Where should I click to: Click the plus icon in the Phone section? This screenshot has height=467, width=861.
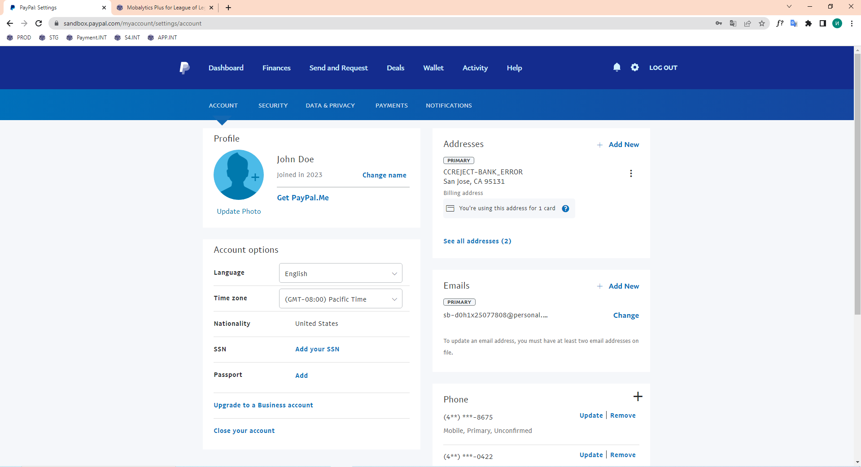coord(638,397)
